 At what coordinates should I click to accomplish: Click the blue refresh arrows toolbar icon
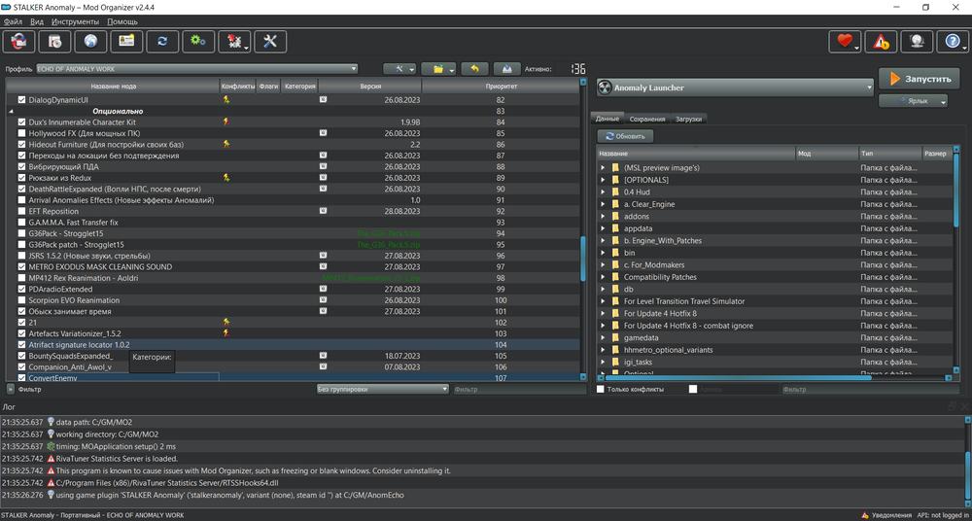tap(162, 41)
